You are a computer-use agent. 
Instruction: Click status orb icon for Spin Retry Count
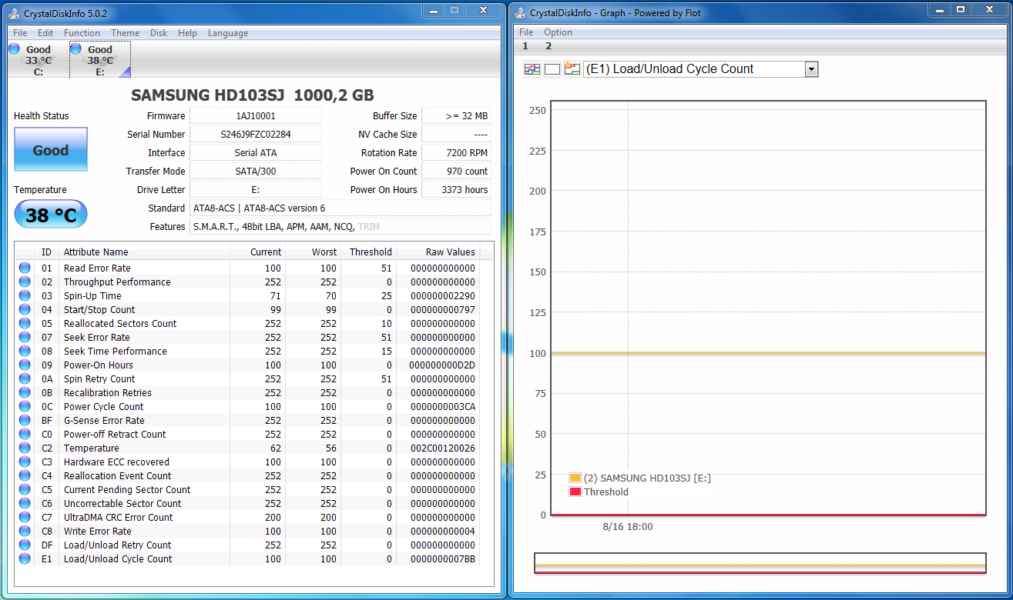point(25,379)
